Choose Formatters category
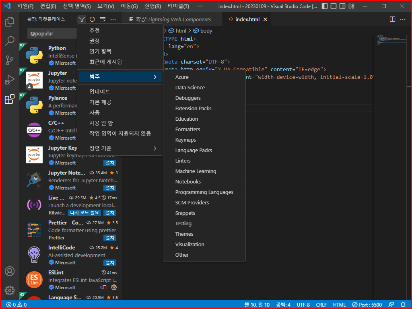Image resolution: width=412 pixels, height=309 pixels. pos(204,129)
